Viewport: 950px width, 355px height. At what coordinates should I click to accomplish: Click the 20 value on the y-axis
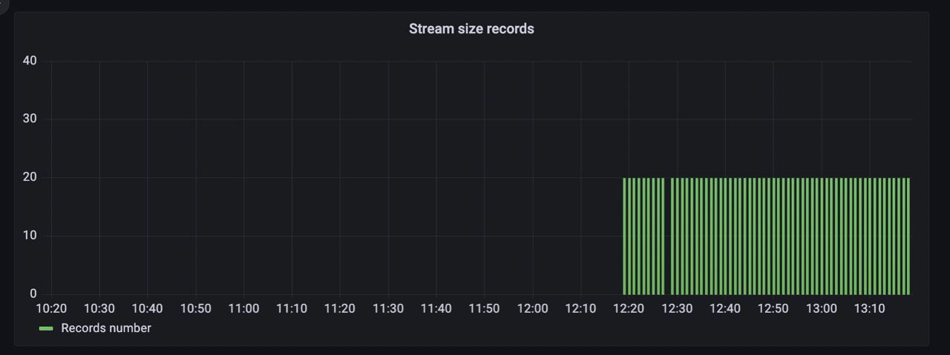tap(30, 177)
